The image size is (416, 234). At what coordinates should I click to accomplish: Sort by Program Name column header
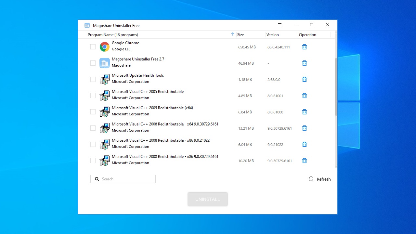point(113,35)
